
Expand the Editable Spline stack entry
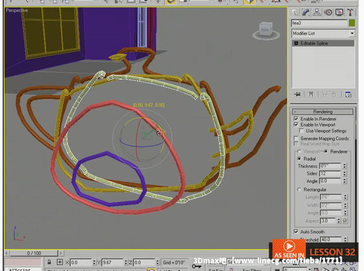point(296,43)
